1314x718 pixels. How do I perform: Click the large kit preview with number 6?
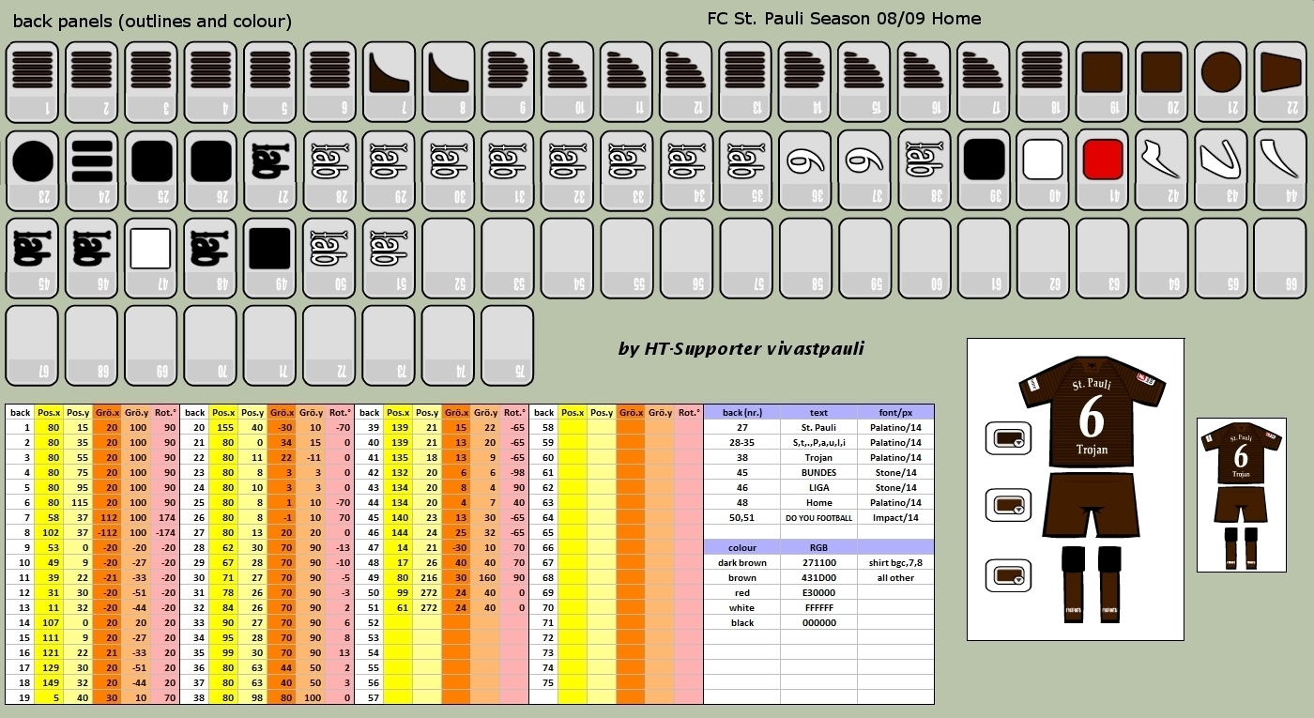(1091, 488)
